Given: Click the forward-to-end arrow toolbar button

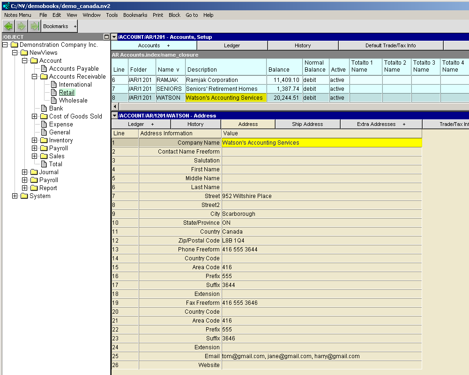Looking at the screenshot, I should (34, 26).
